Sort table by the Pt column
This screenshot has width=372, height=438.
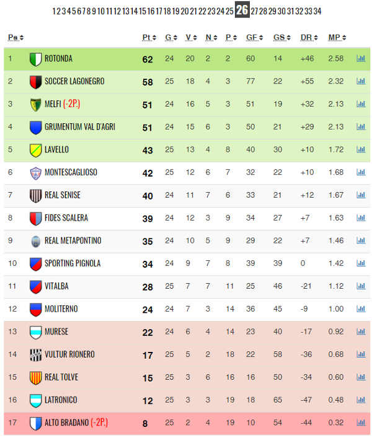pyautogui.click(x=149, y=37)
